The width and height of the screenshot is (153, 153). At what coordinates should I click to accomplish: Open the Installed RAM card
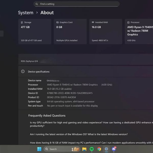[106, 32]
